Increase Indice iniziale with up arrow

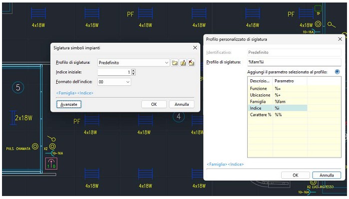[133, 70]
